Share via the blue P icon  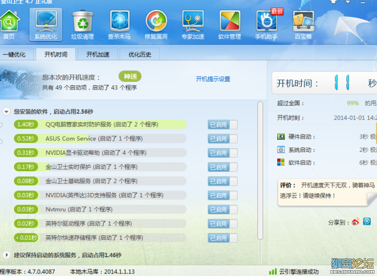pyautogui.click(x=367, y=221)
